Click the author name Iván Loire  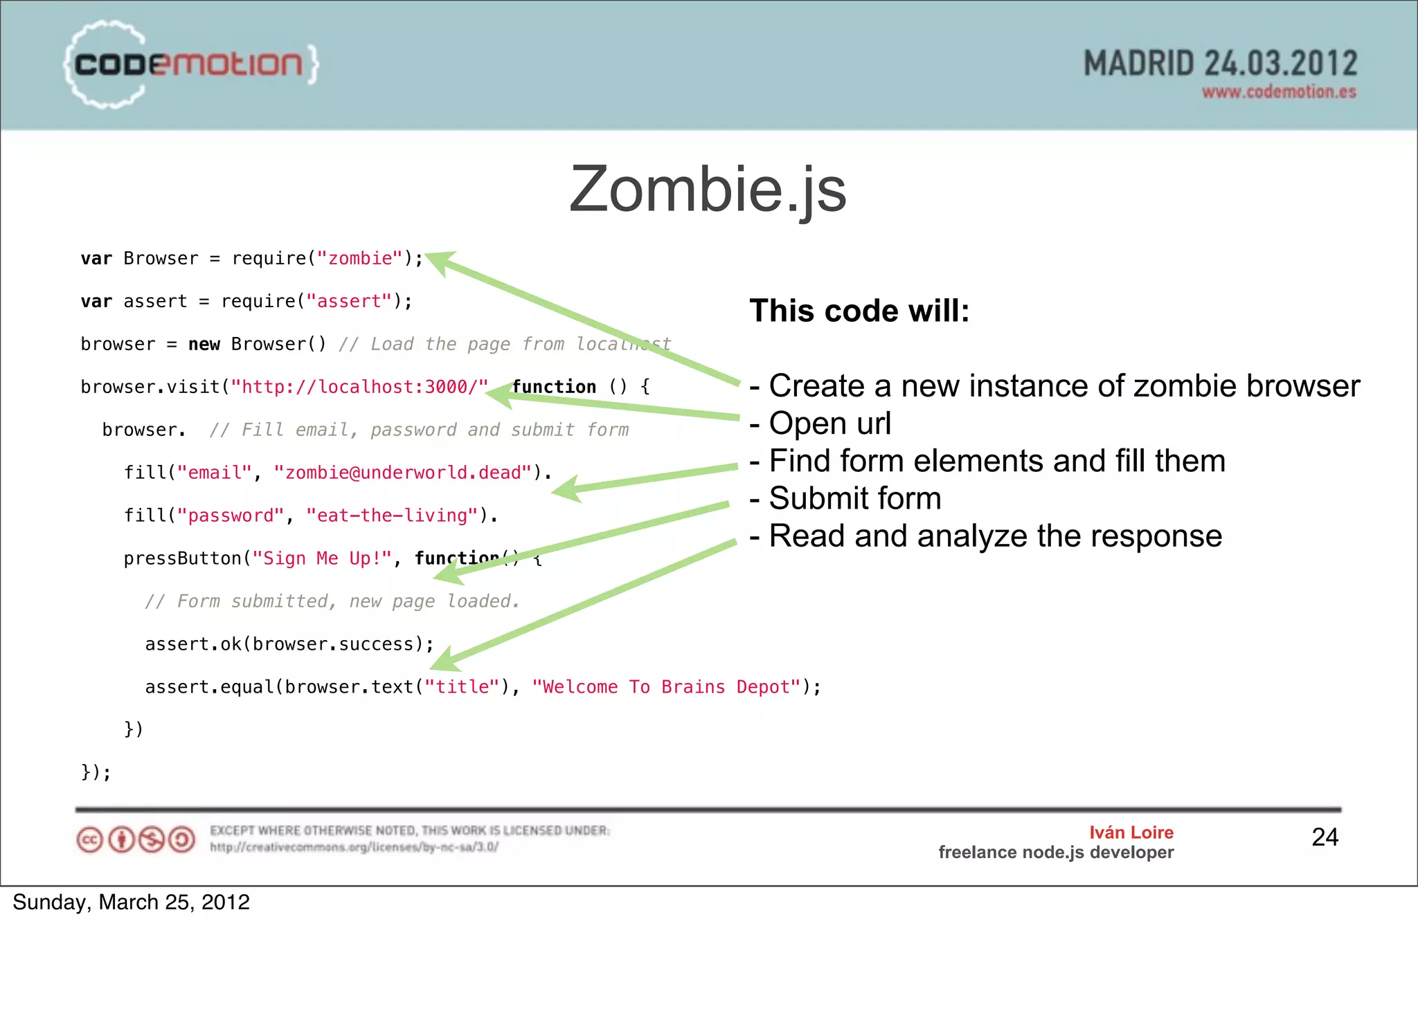click(1131, 832)
